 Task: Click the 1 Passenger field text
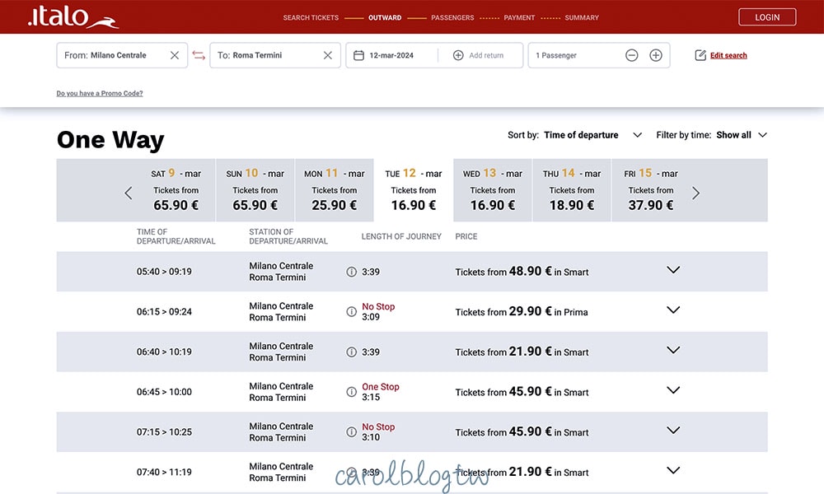[x=556, y=55]
